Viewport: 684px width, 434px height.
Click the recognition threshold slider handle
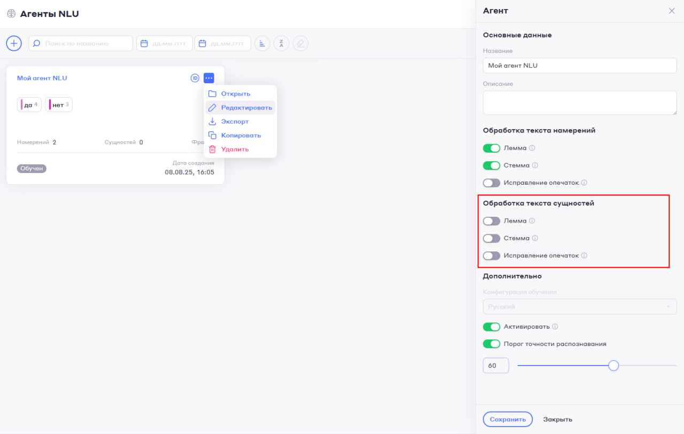coord(613,366)
